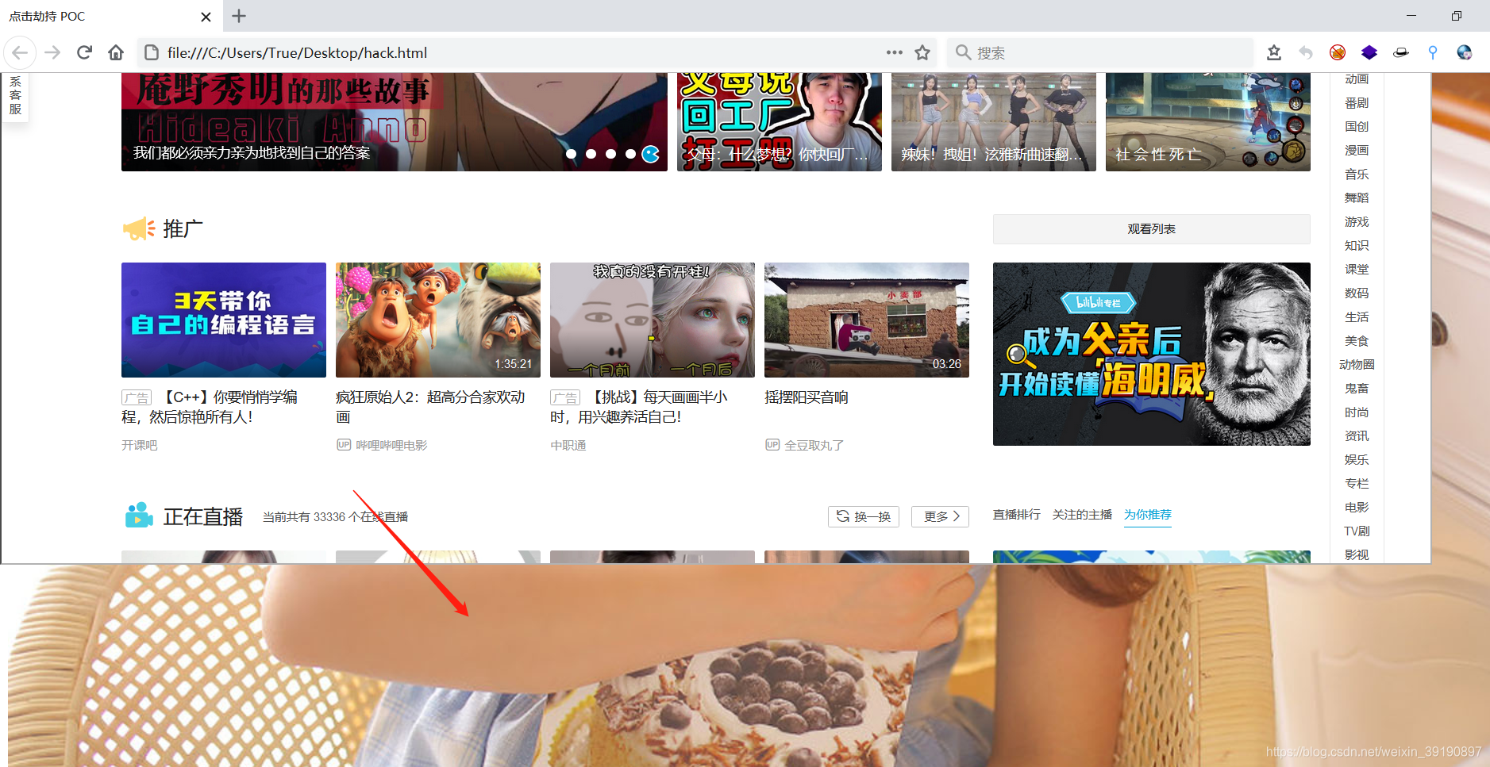Switch to the 直播排行 tab
The image size is (1490, 767).
1017,515
